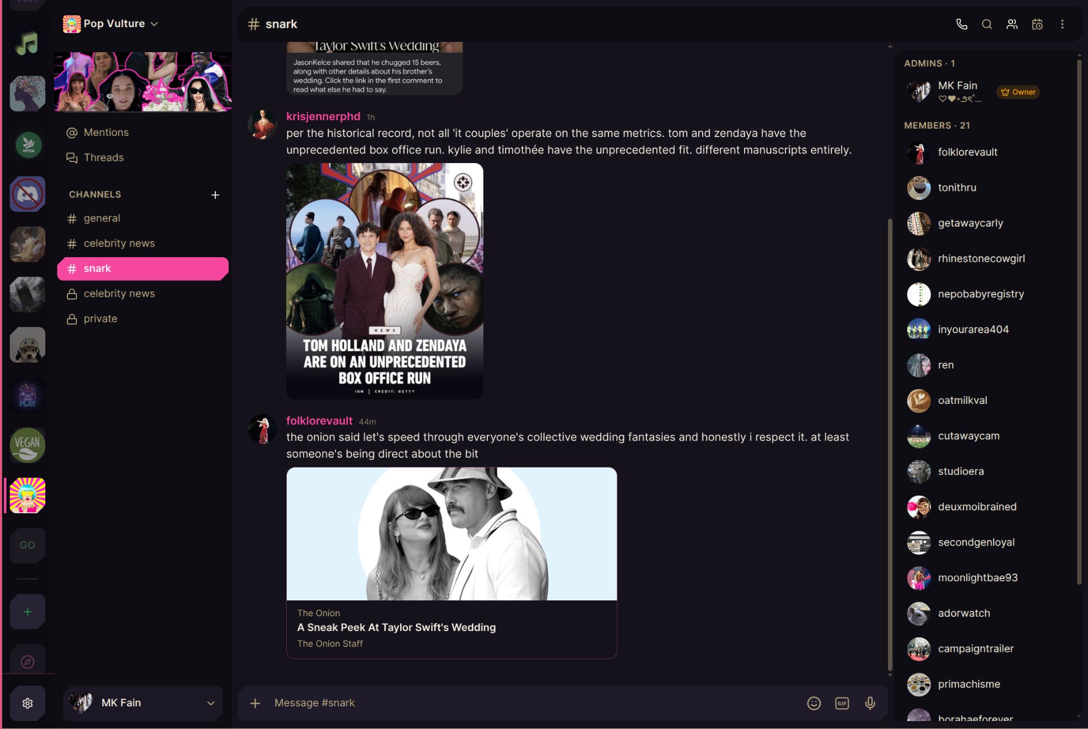Open the GO server icon
This screenshot has width=1088, height=729.
[x=27, y=545]
